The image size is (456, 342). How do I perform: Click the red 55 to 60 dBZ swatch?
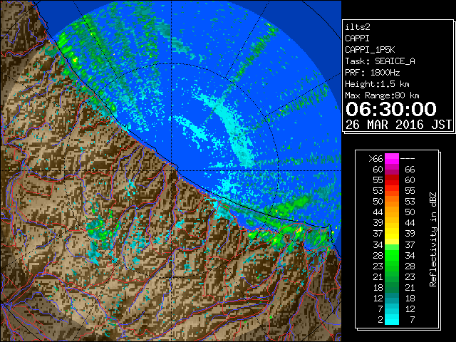[x=392, y=180]
